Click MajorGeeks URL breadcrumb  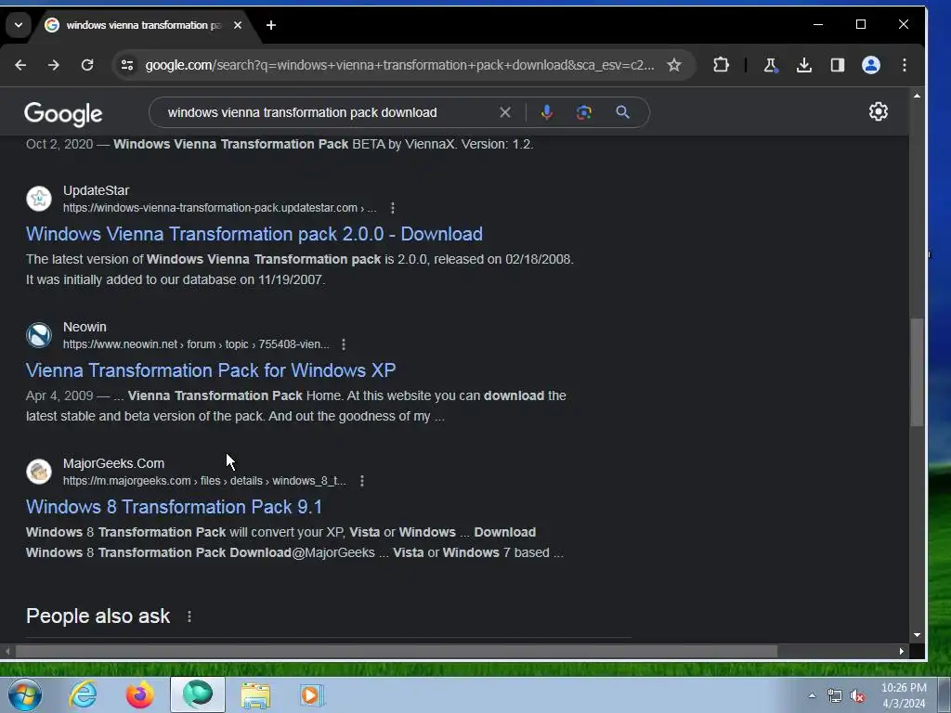(x=204, y=481)
